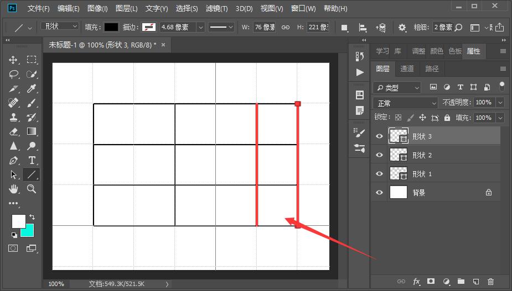
Task: Open the blend mode dropdown
Action: tap(405, 103)
